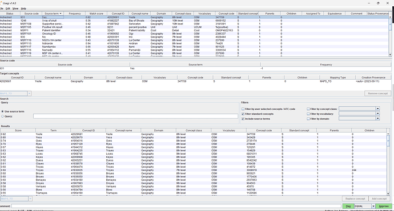Click the Replace concept button
Viewport: 394px width, 211px height.
[x=355, y=198]
